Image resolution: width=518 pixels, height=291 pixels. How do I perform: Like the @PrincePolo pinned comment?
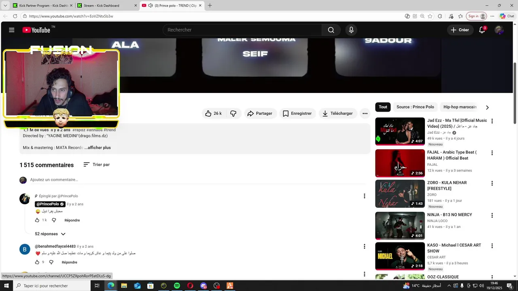(x=37, y=220)
